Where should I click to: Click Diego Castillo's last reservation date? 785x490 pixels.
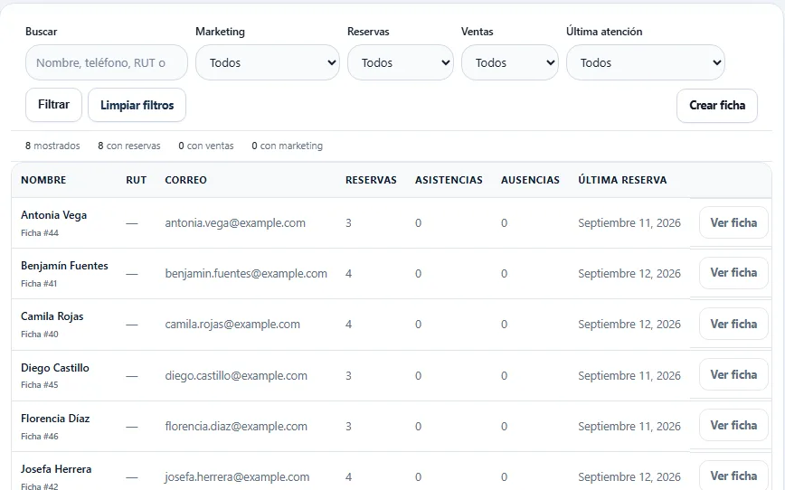(629, 376)
